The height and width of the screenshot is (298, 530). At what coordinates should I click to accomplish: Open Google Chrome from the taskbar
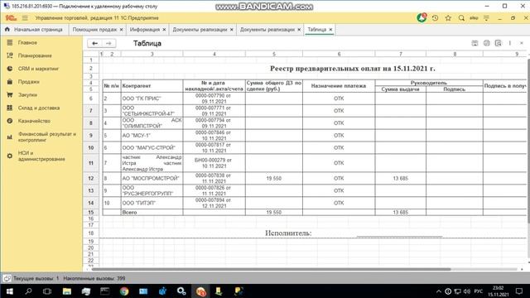pos(124,291)
